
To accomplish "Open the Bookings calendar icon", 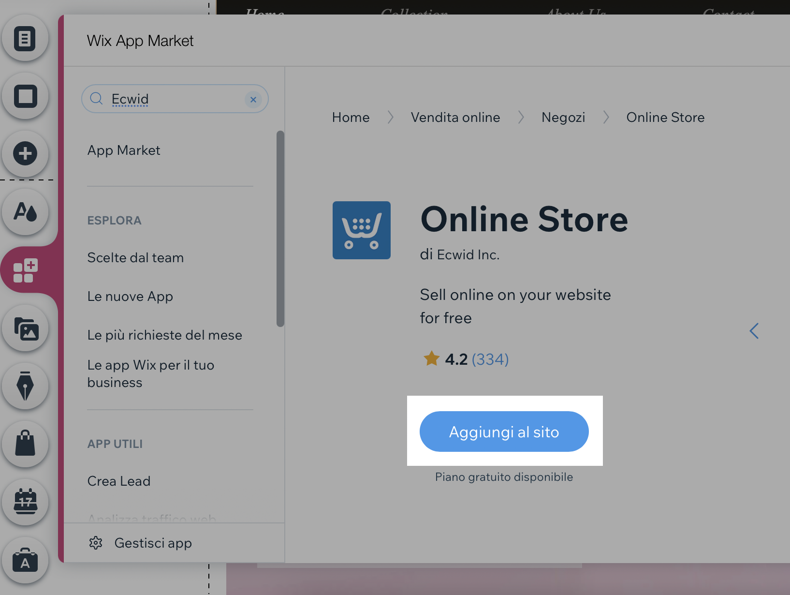I will point(25,502).
